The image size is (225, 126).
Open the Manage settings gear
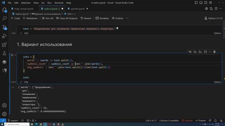pos(4,114)
